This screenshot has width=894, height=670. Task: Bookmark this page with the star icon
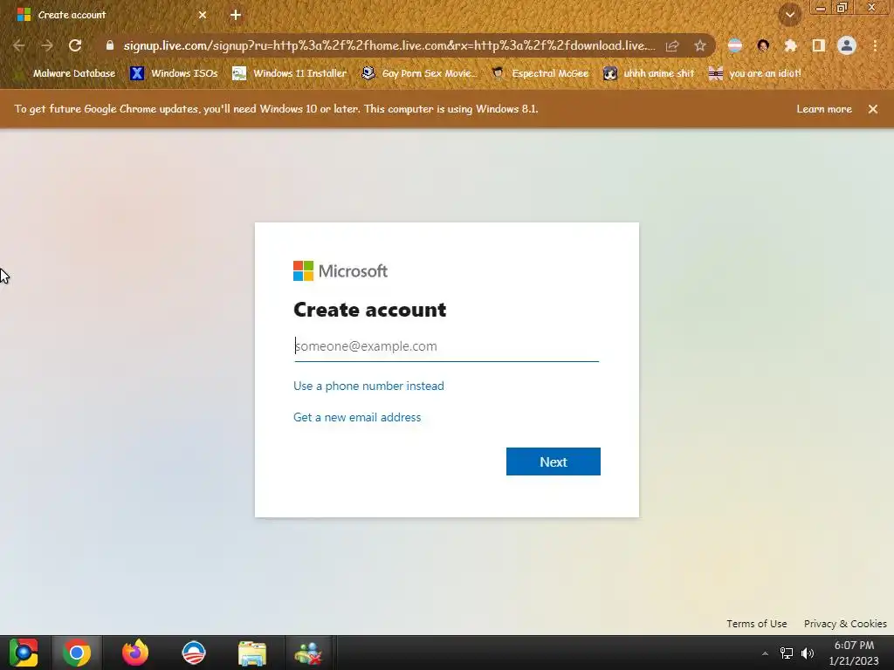[x=700, y=45]
